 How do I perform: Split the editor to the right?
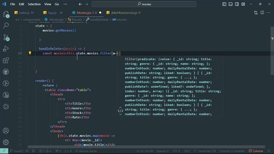[262, 12]
